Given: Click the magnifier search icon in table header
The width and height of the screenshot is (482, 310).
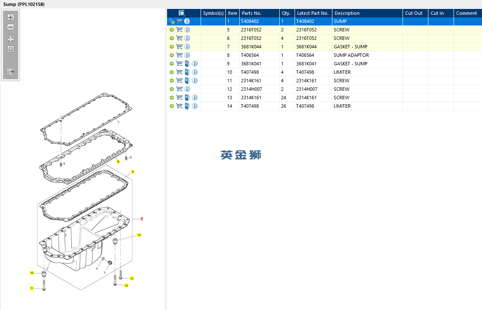Looking at the screenshot, I should (181, 13).
